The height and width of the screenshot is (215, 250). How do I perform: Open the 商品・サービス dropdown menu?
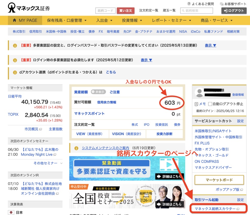[217, 20]
